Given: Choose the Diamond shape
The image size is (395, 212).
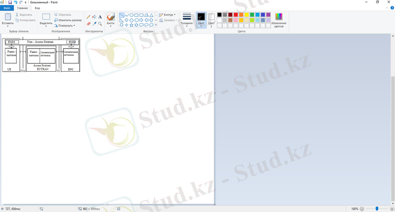Looking at the screenshot, I should tap(126, 20).
